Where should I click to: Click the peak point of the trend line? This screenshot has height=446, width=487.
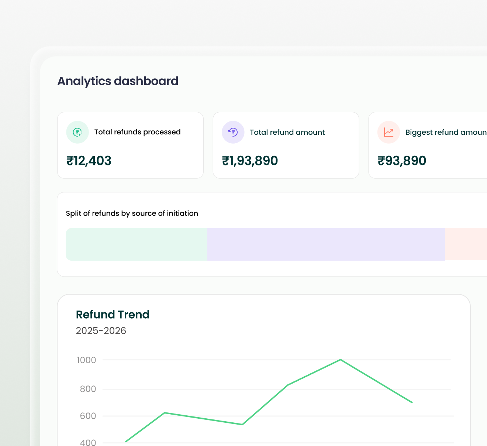click(340, 360)
